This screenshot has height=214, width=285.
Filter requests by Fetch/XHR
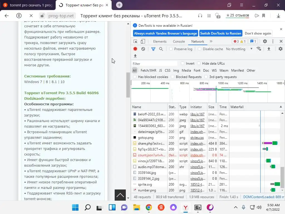[x=148, y=70]
